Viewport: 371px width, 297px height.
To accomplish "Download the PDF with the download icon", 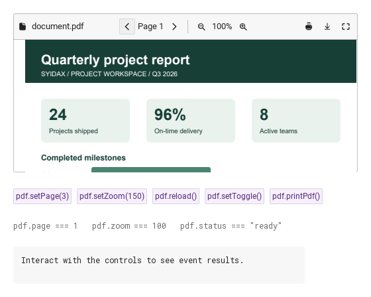I will [x=327, y=27].
